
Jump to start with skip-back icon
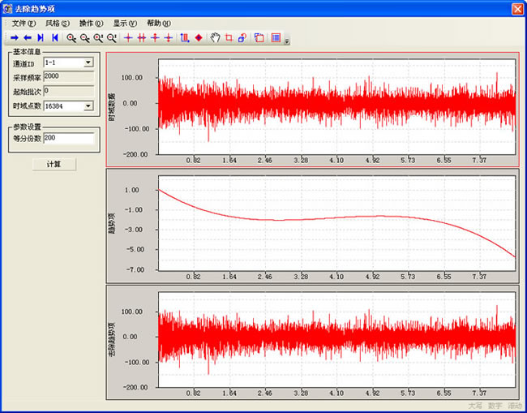(55, 37)
